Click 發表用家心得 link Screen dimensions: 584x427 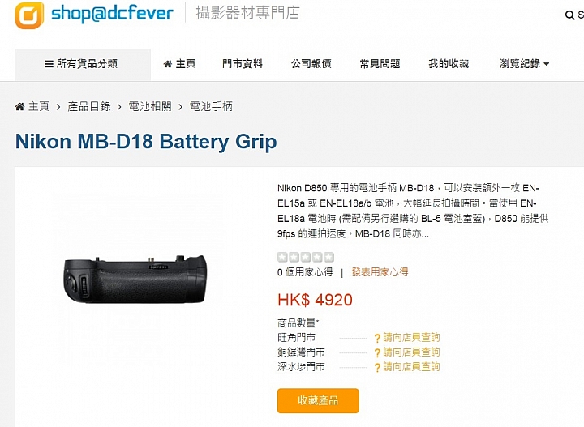(x=380, y=272)
